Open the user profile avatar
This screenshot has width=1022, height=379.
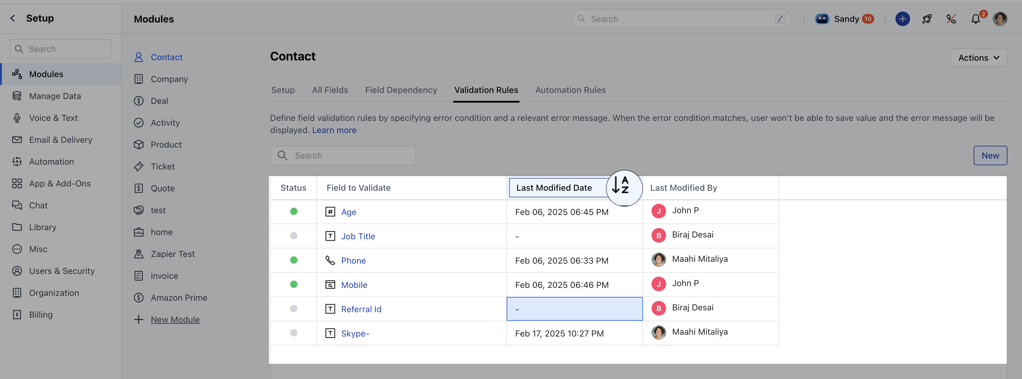(x=999, y=19)
